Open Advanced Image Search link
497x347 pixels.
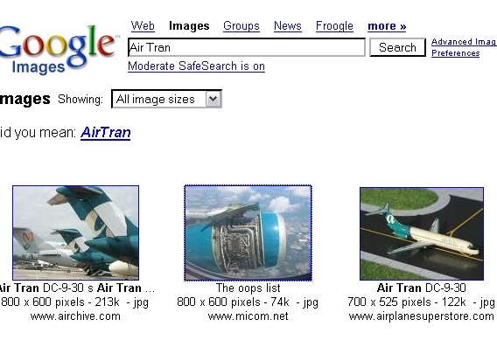[464, 42]
